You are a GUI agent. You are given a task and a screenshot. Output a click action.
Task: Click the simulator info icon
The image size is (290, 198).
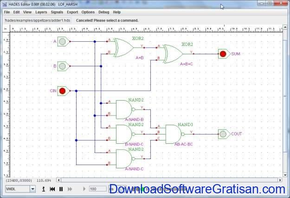coord(44,189)
